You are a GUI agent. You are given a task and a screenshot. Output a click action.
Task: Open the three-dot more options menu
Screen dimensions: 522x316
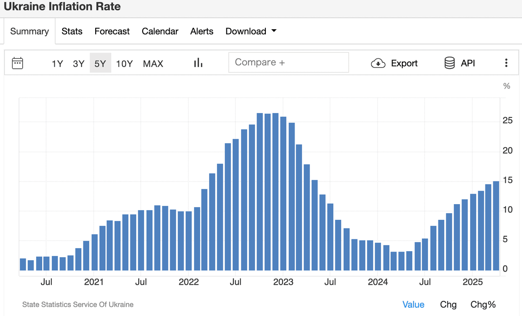pos(506,63)
